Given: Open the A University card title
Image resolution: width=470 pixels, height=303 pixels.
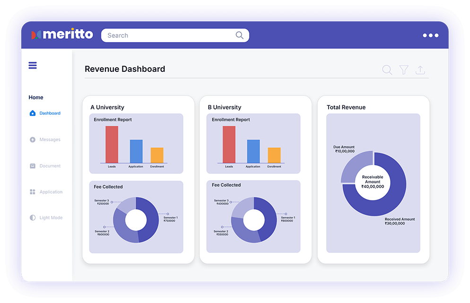Looking at the screenshot, I should tap(107, 107).
